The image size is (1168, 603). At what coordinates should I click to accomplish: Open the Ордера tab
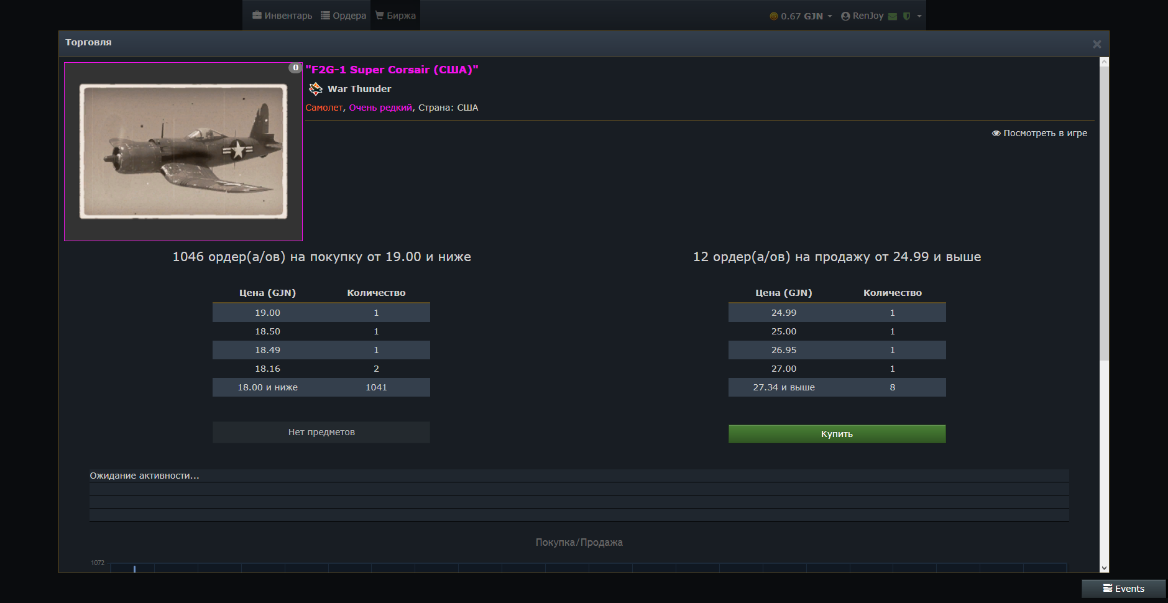click(343, 16)
